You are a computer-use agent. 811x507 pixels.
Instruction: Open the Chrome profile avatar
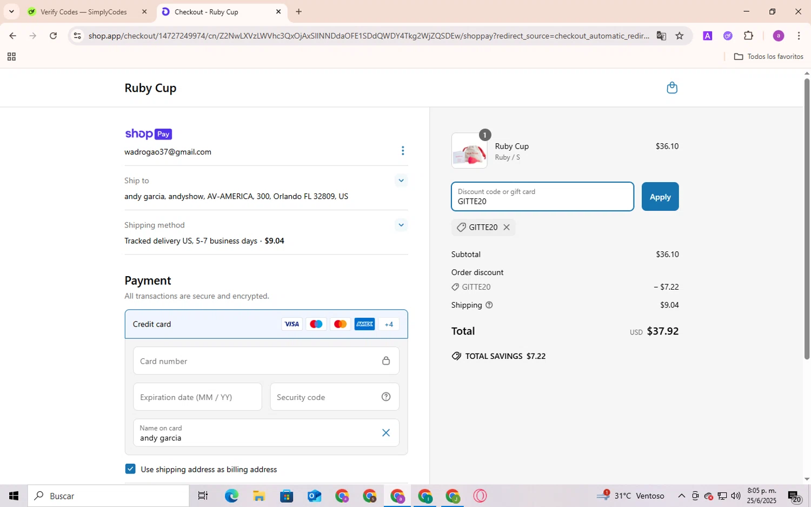click(779, 36)
